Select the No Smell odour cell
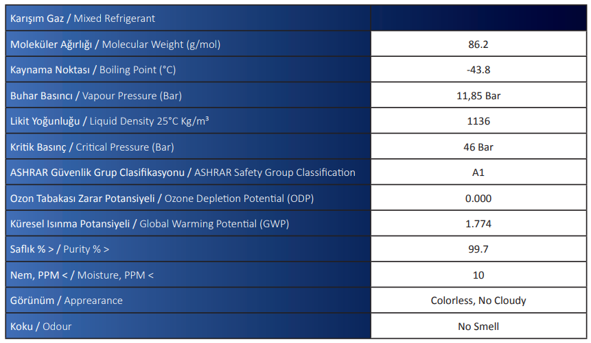The width and height of the screenshot is (591, 343). point(478,326)
